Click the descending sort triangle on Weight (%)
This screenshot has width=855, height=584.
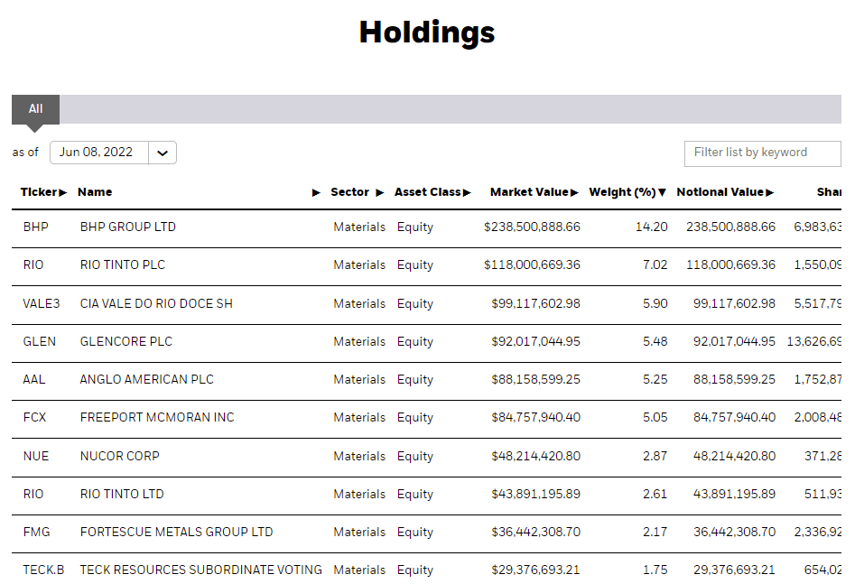click(x=662, y=192)
